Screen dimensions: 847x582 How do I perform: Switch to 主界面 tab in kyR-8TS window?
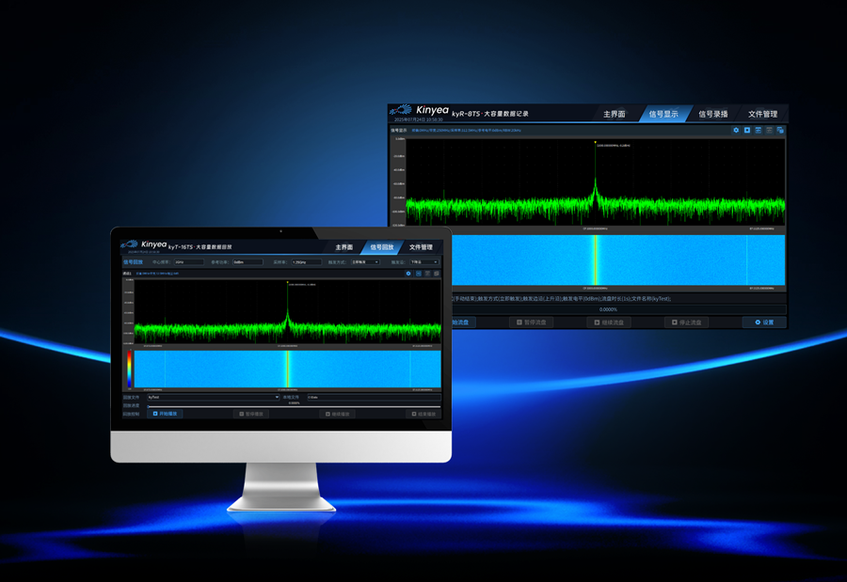(615, 114)
